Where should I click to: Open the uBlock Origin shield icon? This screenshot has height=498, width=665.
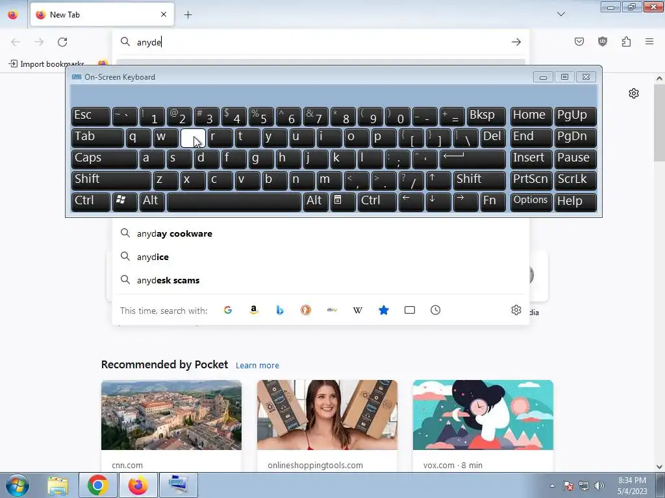click(603, 41)
